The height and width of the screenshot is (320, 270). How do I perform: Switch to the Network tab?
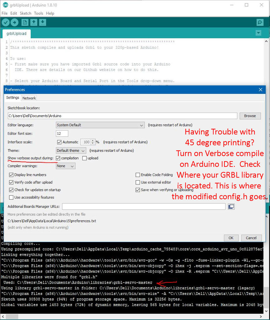[x=29, y=98]
